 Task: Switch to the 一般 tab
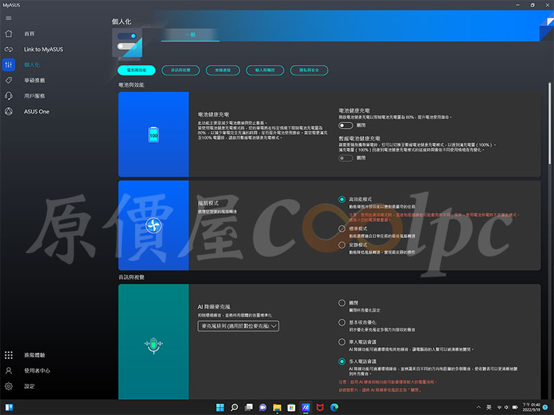point(190,35)
